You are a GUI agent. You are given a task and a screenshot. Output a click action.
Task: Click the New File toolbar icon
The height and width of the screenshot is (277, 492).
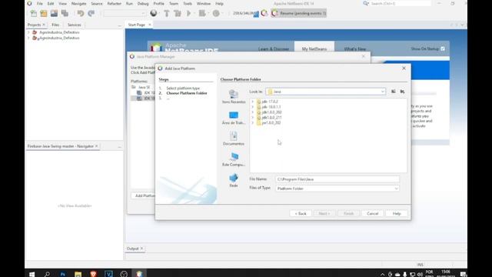click(x=33, y=13)
